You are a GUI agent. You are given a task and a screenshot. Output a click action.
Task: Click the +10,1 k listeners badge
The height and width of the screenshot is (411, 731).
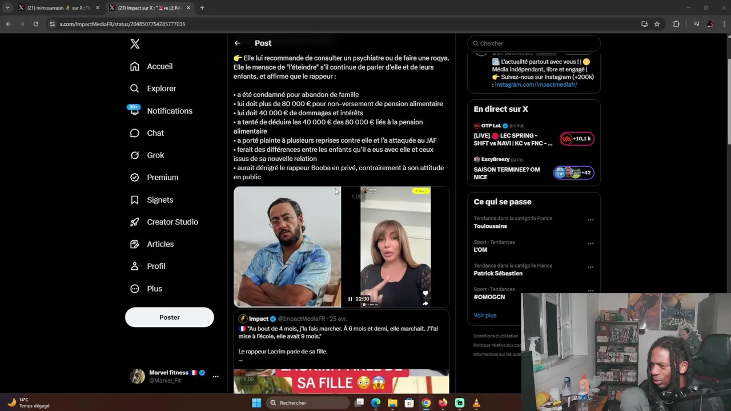point(577,139)
